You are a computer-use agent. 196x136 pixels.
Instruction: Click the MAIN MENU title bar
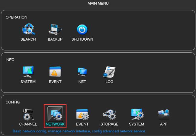click(x=98, y=4)
